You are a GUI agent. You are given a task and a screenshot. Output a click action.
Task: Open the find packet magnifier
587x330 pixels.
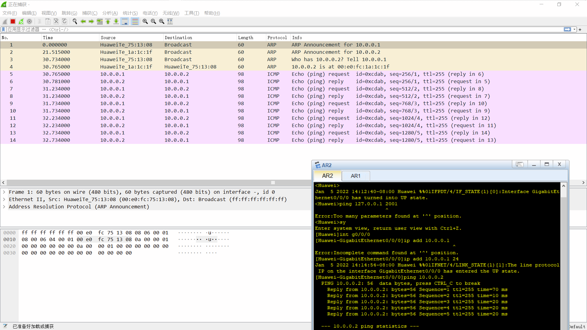[x=75, y=21]
